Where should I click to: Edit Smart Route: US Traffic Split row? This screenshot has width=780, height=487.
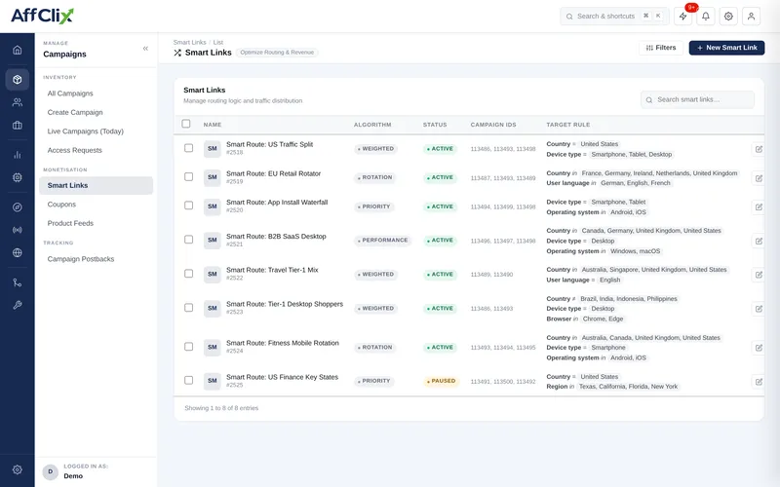click(x=759, y=149)
